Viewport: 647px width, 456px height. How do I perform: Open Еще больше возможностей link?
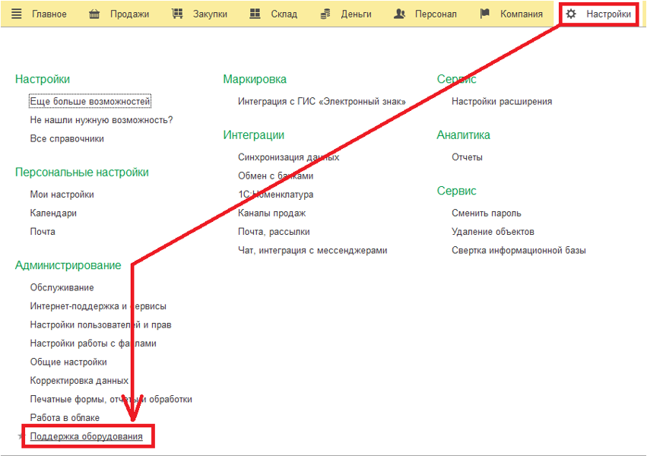coord(90,101)
